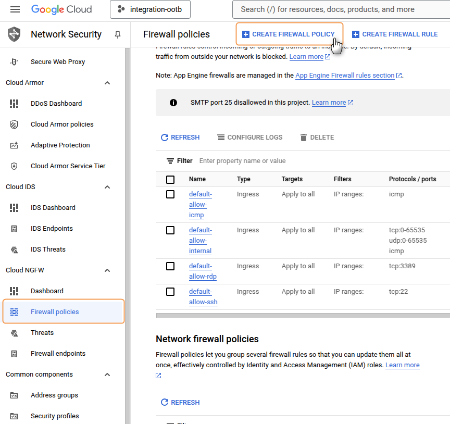Screen dimensions: 450x424
Task: Select Firewall policies in the sidebar
Action: click(x=55, y=312)
